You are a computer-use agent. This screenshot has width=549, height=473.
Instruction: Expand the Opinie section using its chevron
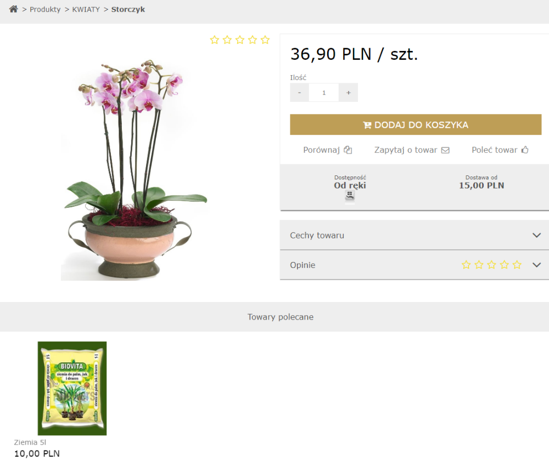[x=536, y=265]
